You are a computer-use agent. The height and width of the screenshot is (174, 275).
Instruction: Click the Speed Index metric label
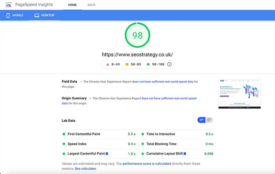tap(77, 144)
